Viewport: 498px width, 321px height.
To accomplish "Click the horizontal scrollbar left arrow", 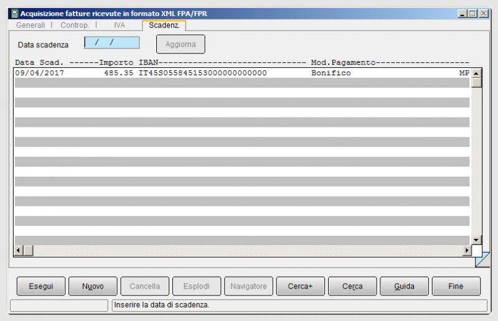I will coord(18,251).
